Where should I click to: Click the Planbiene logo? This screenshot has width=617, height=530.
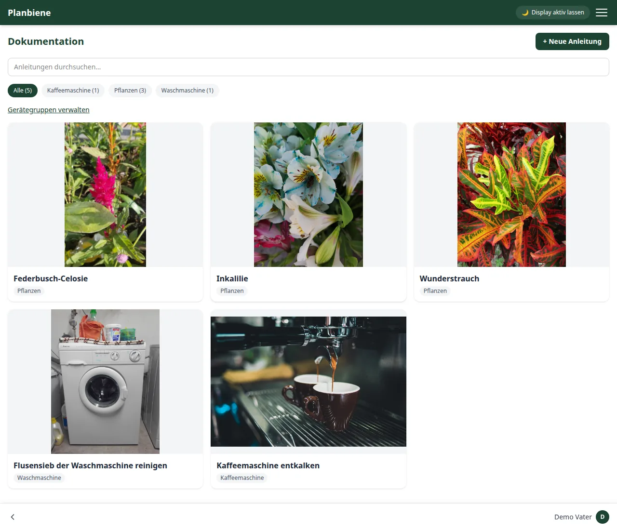(x=29, y=13)
